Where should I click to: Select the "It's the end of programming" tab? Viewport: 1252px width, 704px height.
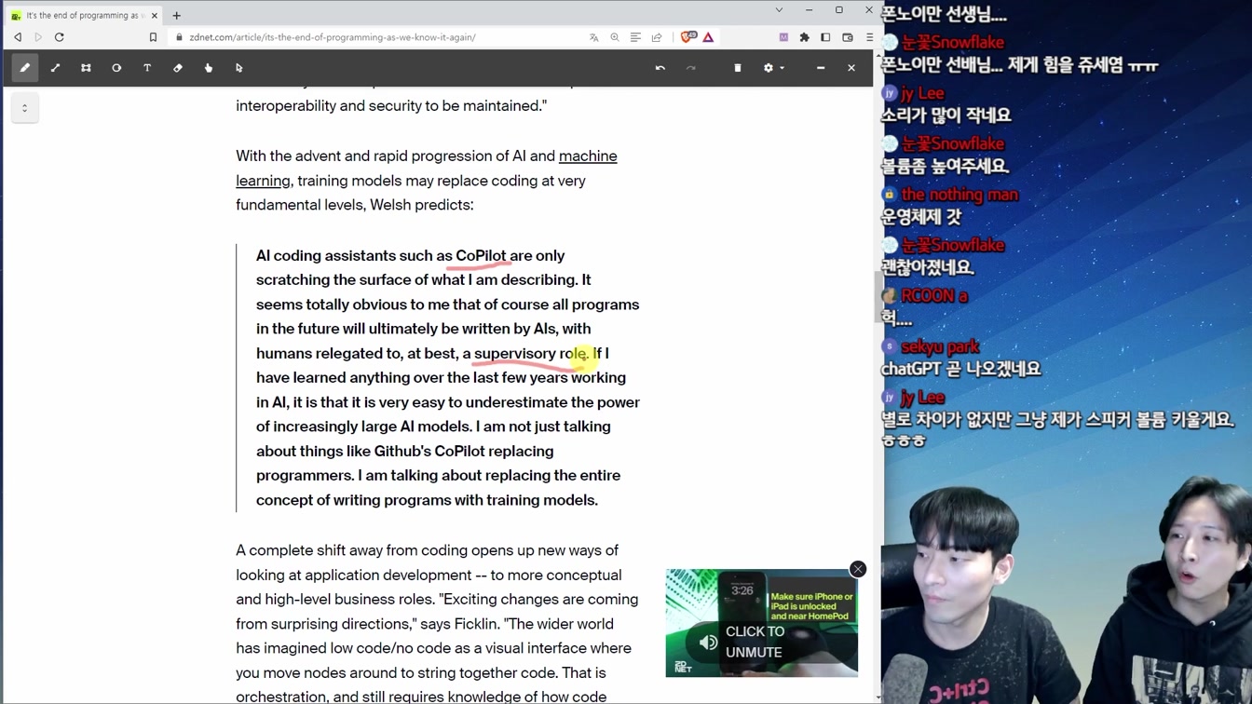(82, 15)
